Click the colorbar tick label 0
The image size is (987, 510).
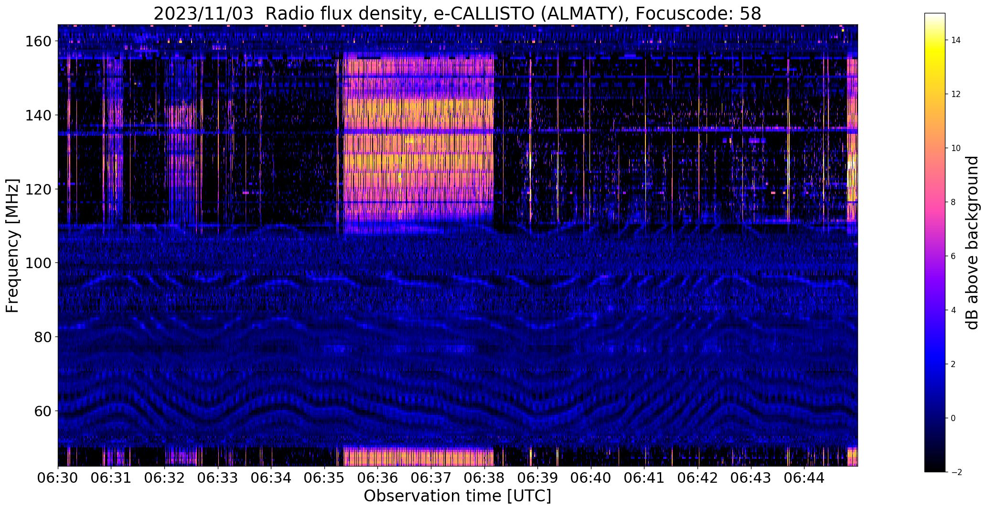pos(954,418)
